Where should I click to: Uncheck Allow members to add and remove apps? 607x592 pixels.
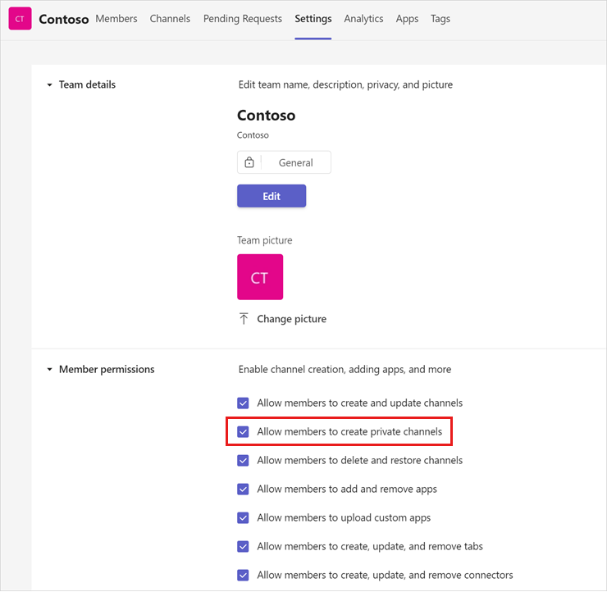point(243,489)
